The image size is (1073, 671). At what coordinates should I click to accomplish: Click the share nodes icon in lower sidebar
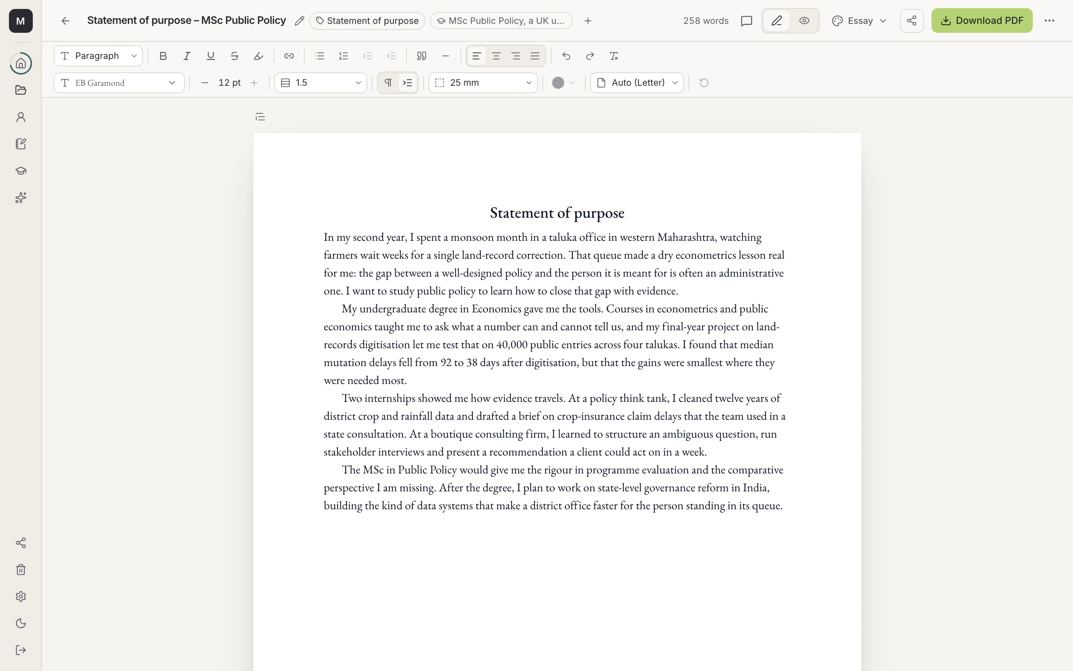click(x=21, y=543)
